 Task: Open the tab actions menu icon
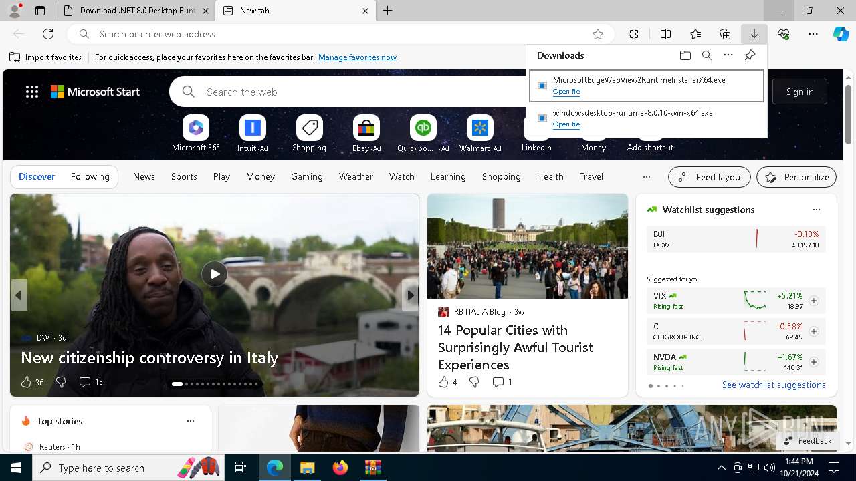point(40,11)
